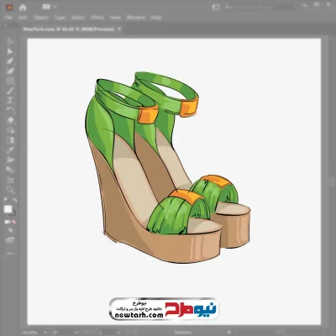Click the white Fill color swatch
The height and width of the screenshot is (336, 336).
[x=8, y=209]
